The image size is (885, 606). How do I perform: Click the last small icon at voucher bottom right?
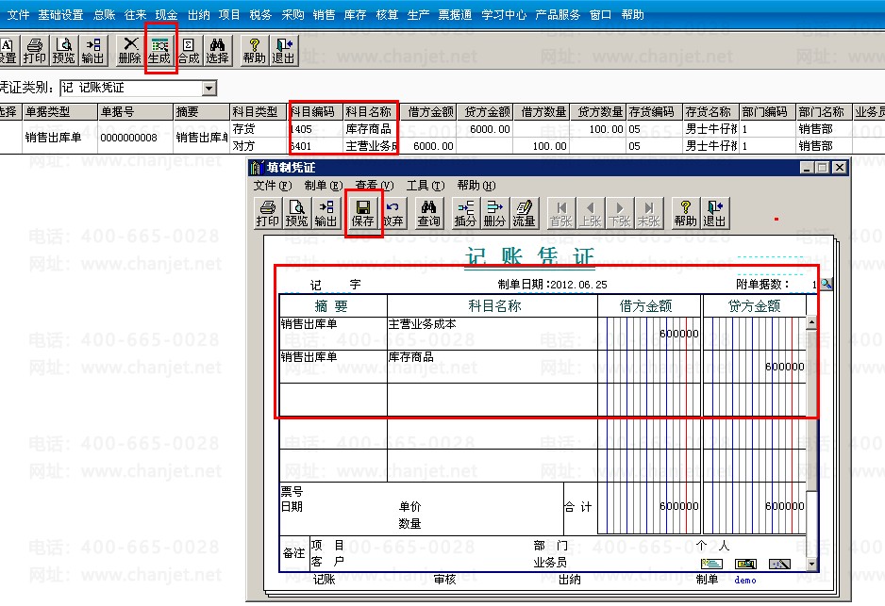pos(779,564)
